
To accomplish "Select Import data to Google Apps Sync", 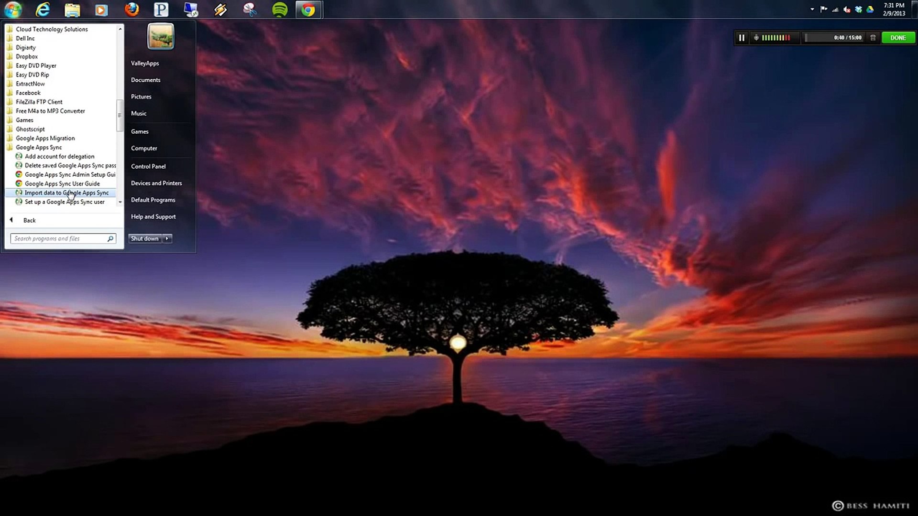I will [66, 193].
